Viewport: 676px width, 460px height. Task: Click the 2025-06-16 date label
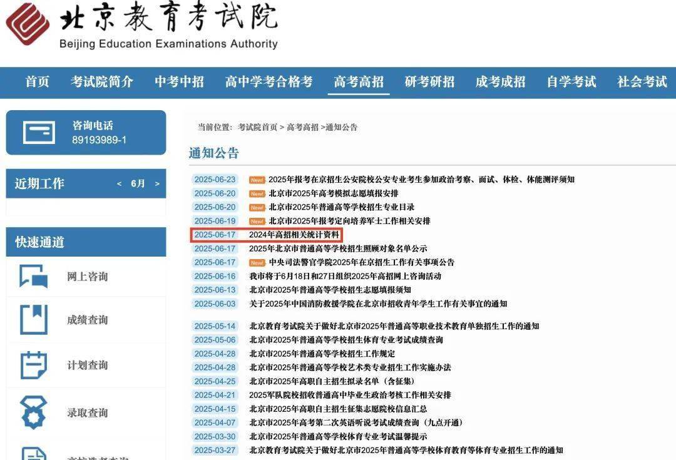pos(215,276)
